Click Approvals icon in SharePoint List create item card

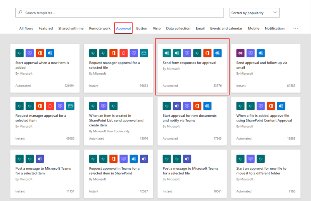103,106
